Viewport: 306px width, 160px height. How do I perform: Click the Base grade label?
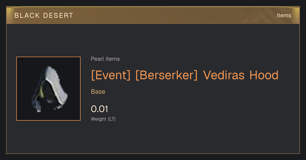pos(98,92)
